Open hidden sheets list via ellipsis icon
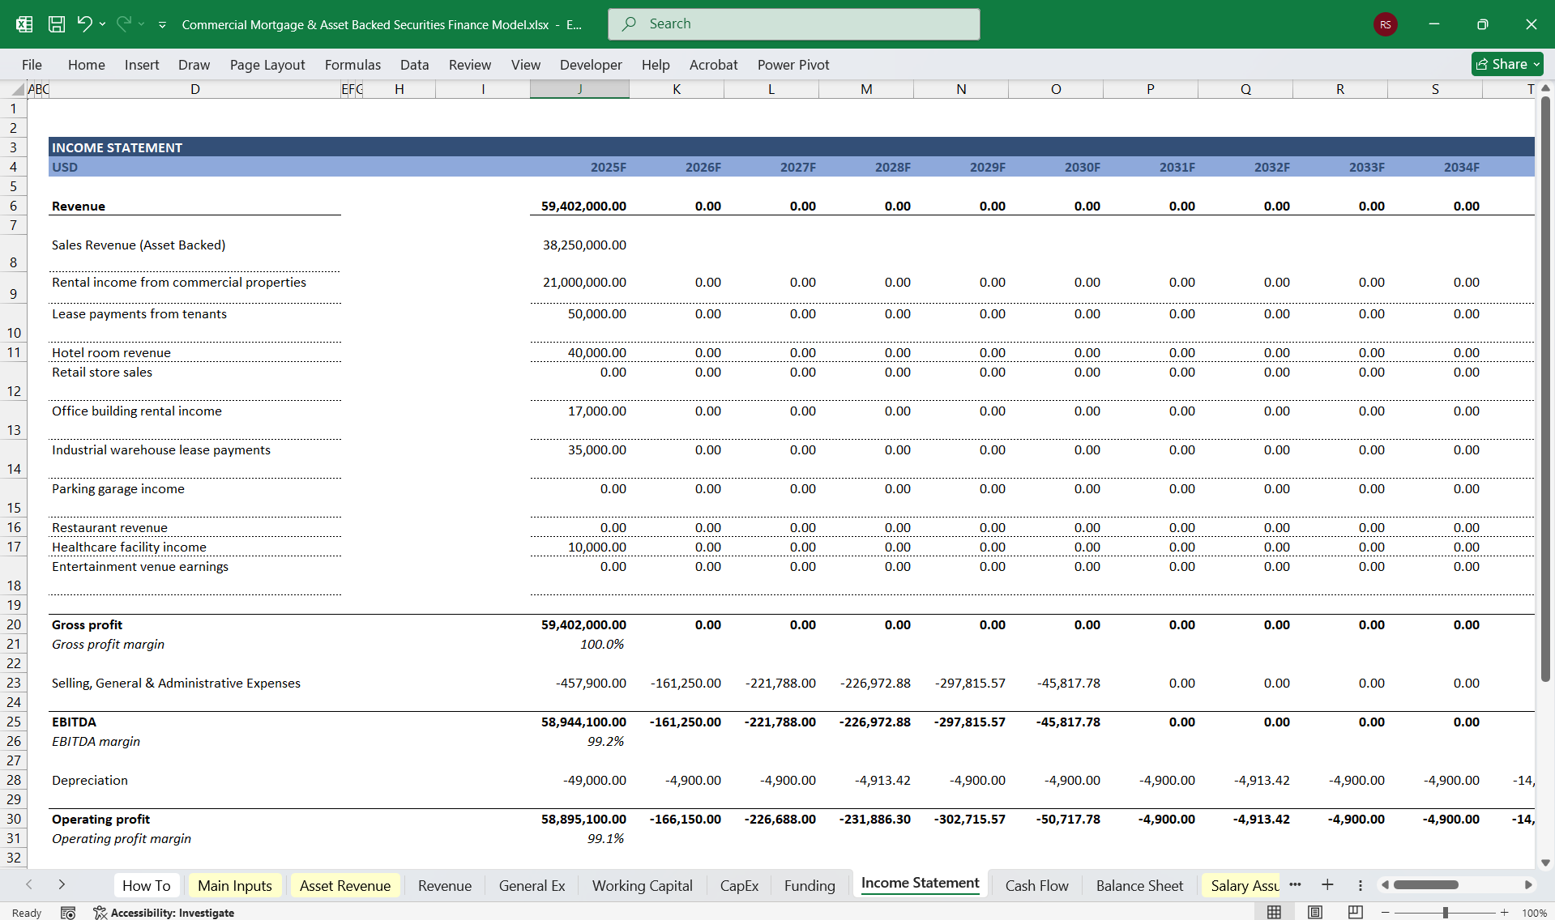Viewport: 1555px width, 920px height. pyautogui.click(x=1295, y=885)
